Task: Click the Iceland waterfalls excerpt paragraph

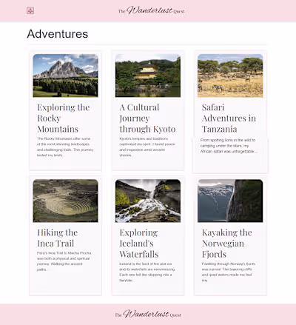Action: tap(147, 272)
